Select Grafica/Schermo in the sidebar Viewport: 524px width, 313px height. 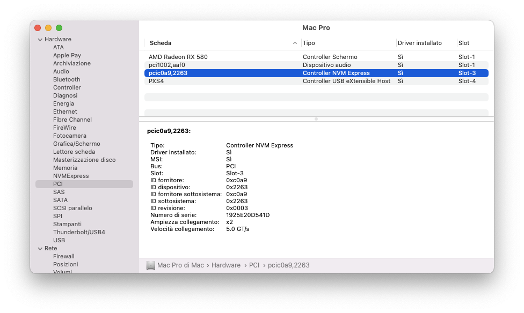(77, 144)
